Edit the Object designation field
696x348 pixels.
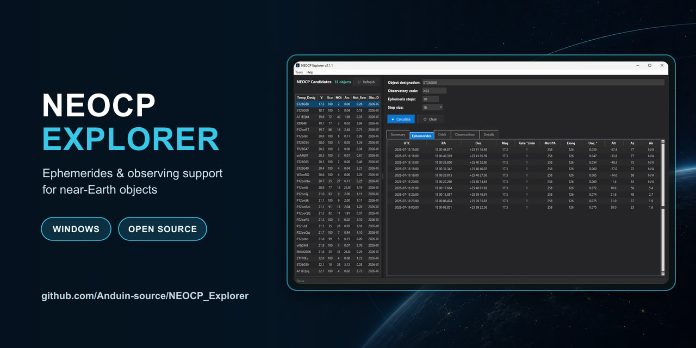[x=543, y=83]
